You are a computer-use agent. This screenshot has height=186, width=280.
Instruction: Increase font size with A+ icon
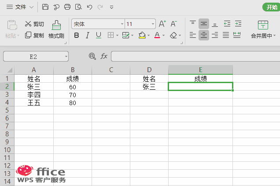click(x=162, y=24)
